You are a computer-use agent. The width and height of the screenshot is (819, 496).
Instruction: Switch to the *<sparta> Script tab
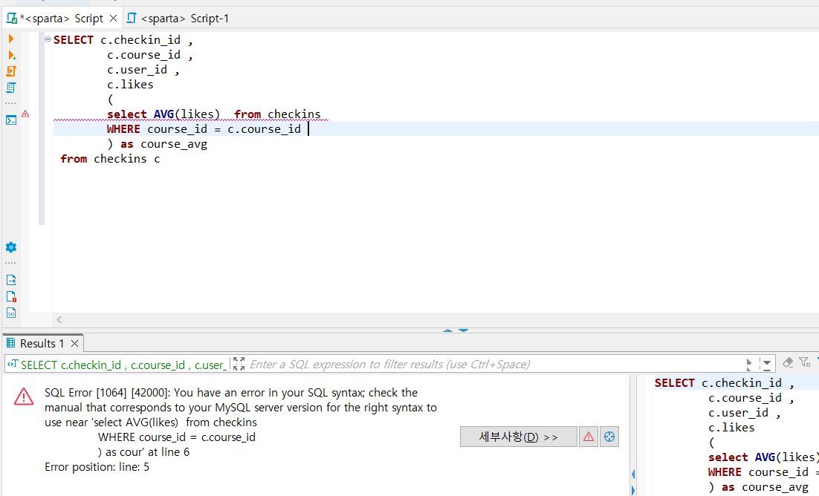click(61, 19)
